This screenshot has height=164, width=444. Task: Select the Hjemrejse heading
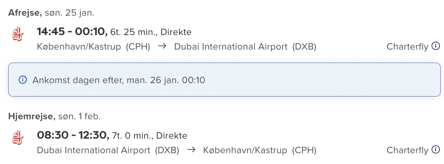(x=32, y=117)
